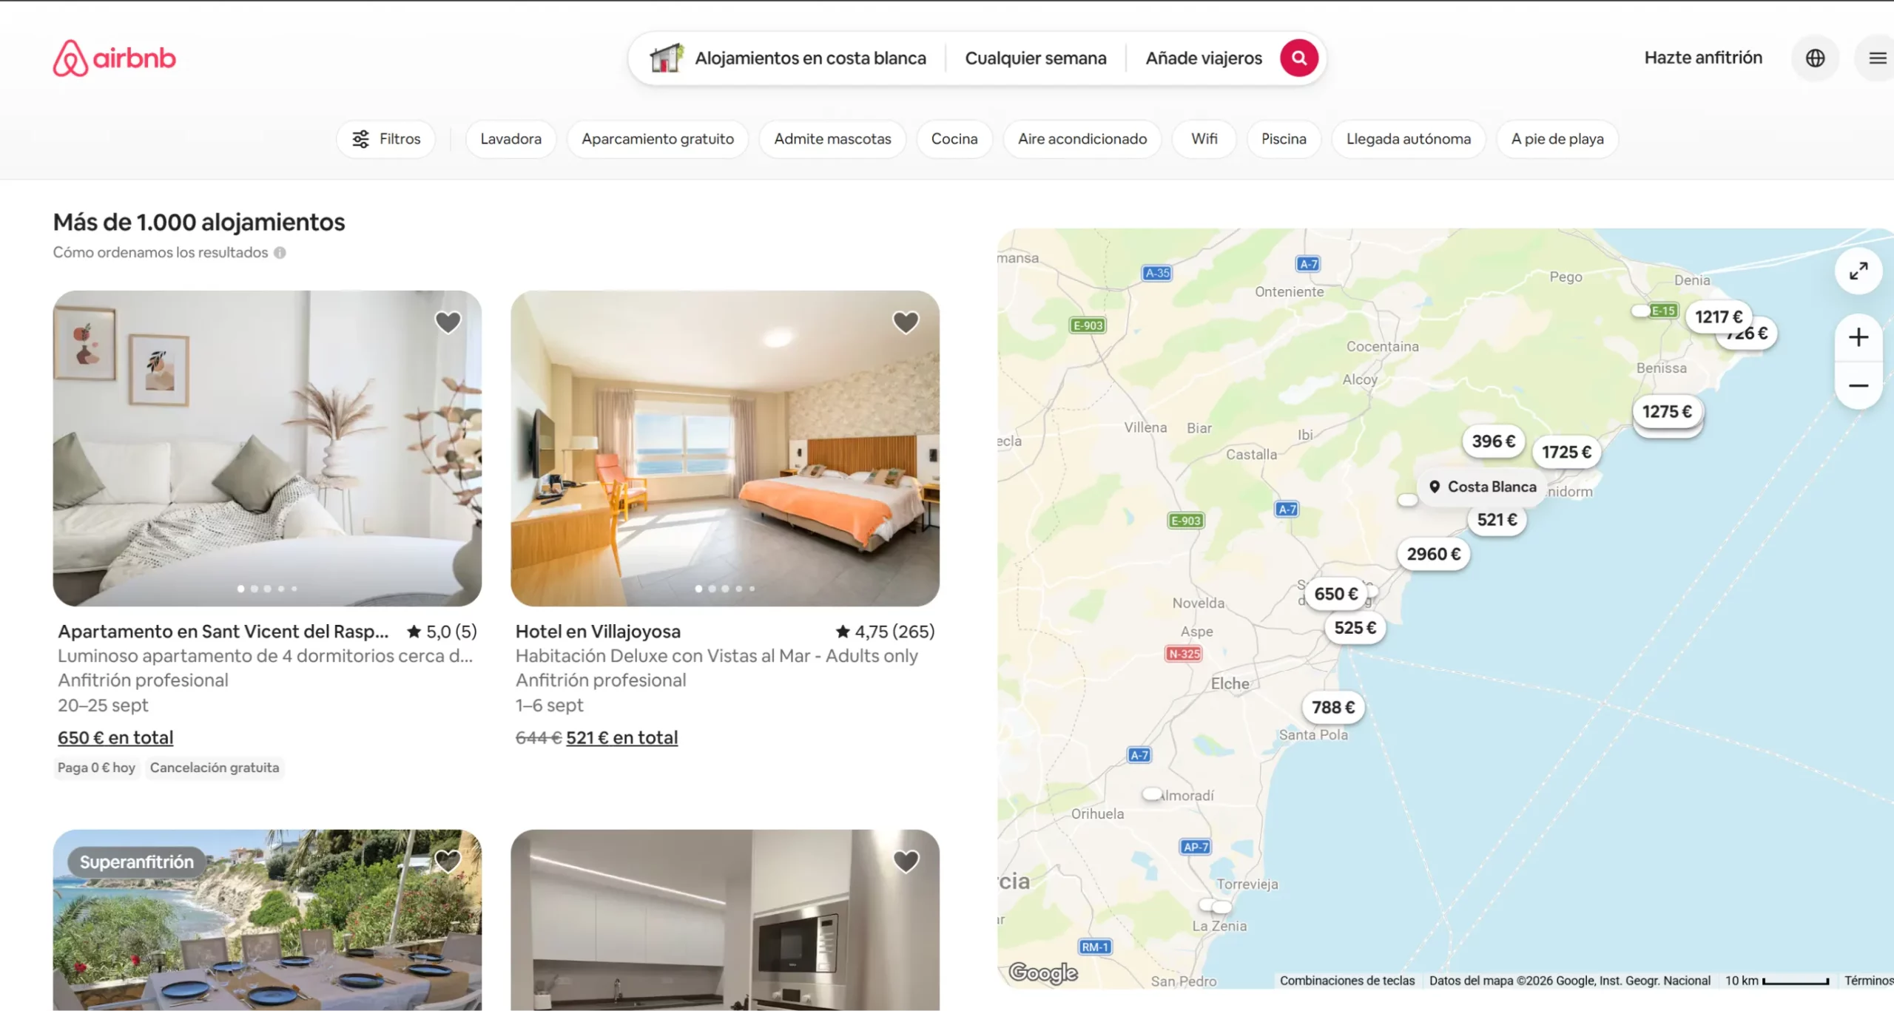Image resolution: width=1894 pixels, height=1025 pixels.
Task: Favorite the Superanfitrión seaside listing
Action: tap(448, 861)
